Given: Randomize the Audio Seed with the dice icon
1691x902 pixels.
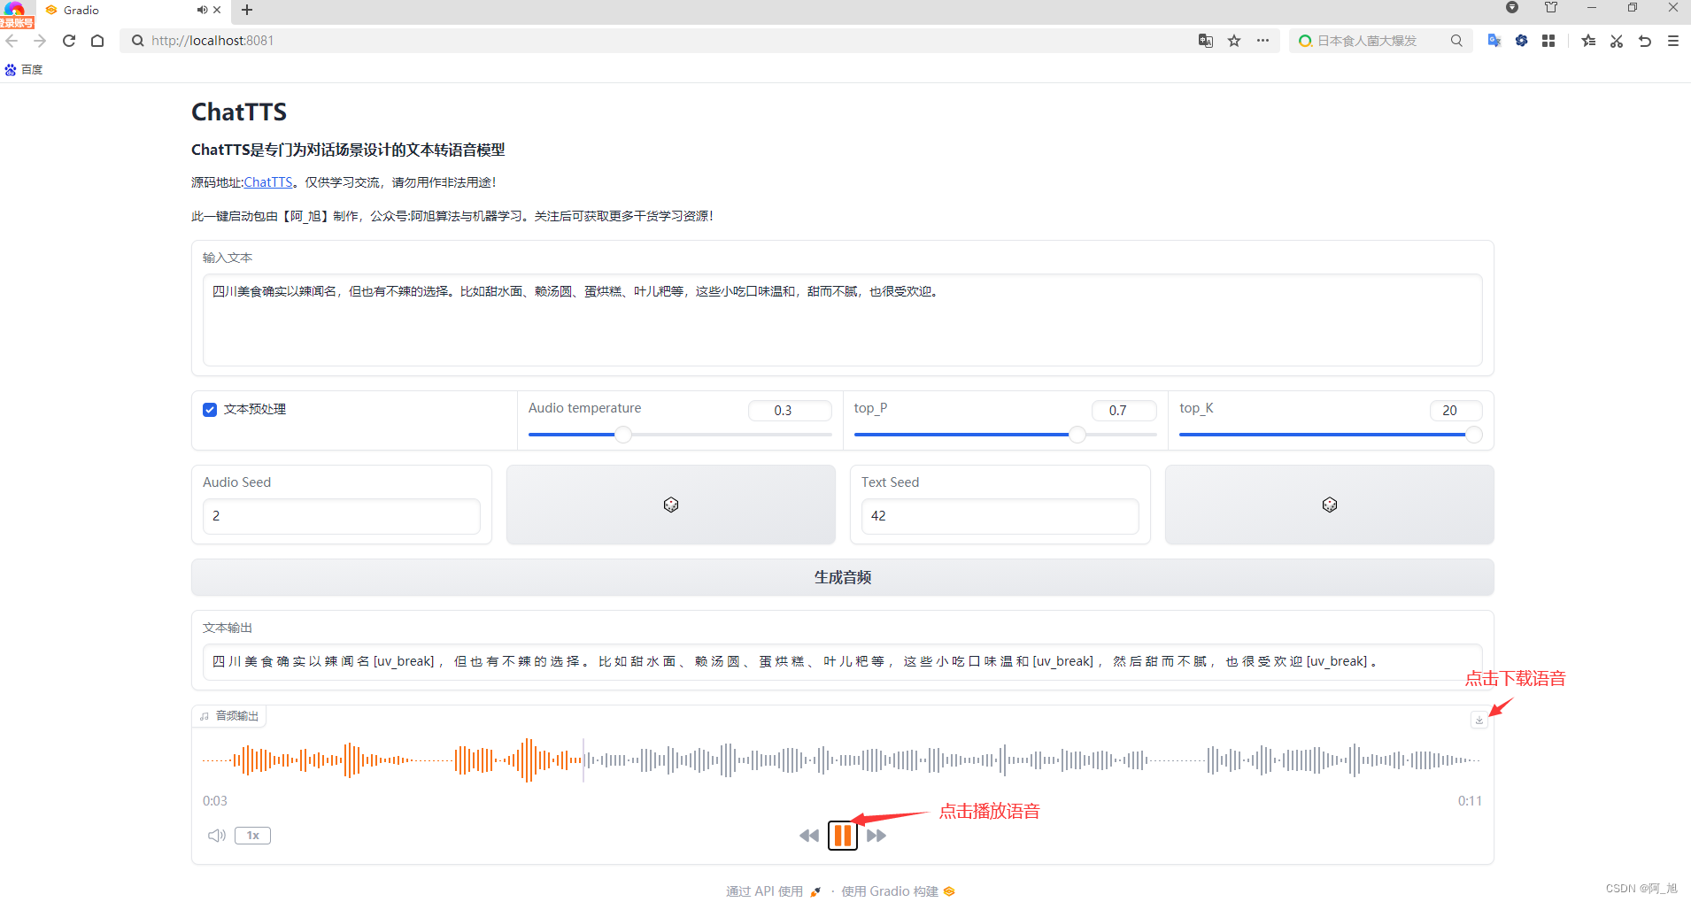Looking at the screenshot, I should click(x=670, y=504).
